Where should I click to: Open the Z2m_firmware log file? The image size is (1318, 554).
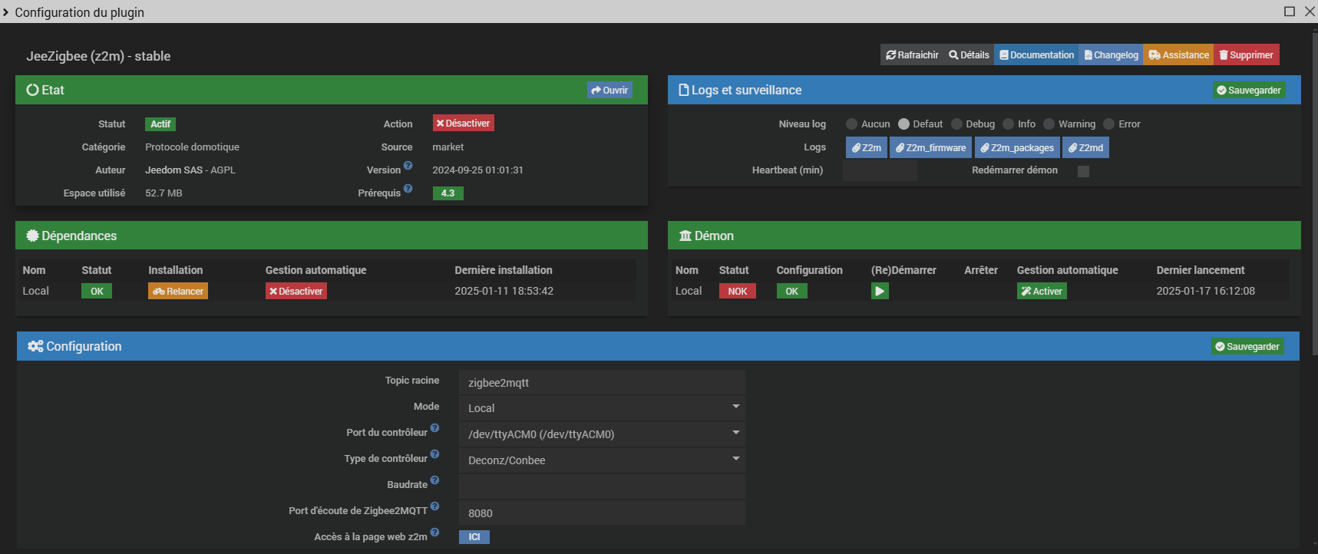pyautogui.click(x=930, y=147)
